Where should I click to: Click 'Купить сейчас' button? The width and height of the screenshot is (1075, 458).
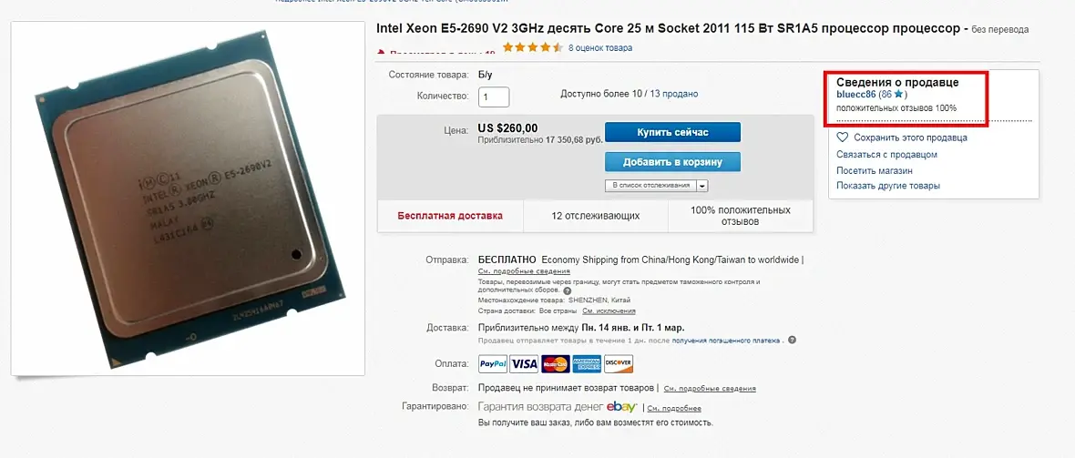pyautogui.click(x=672, y=132)
